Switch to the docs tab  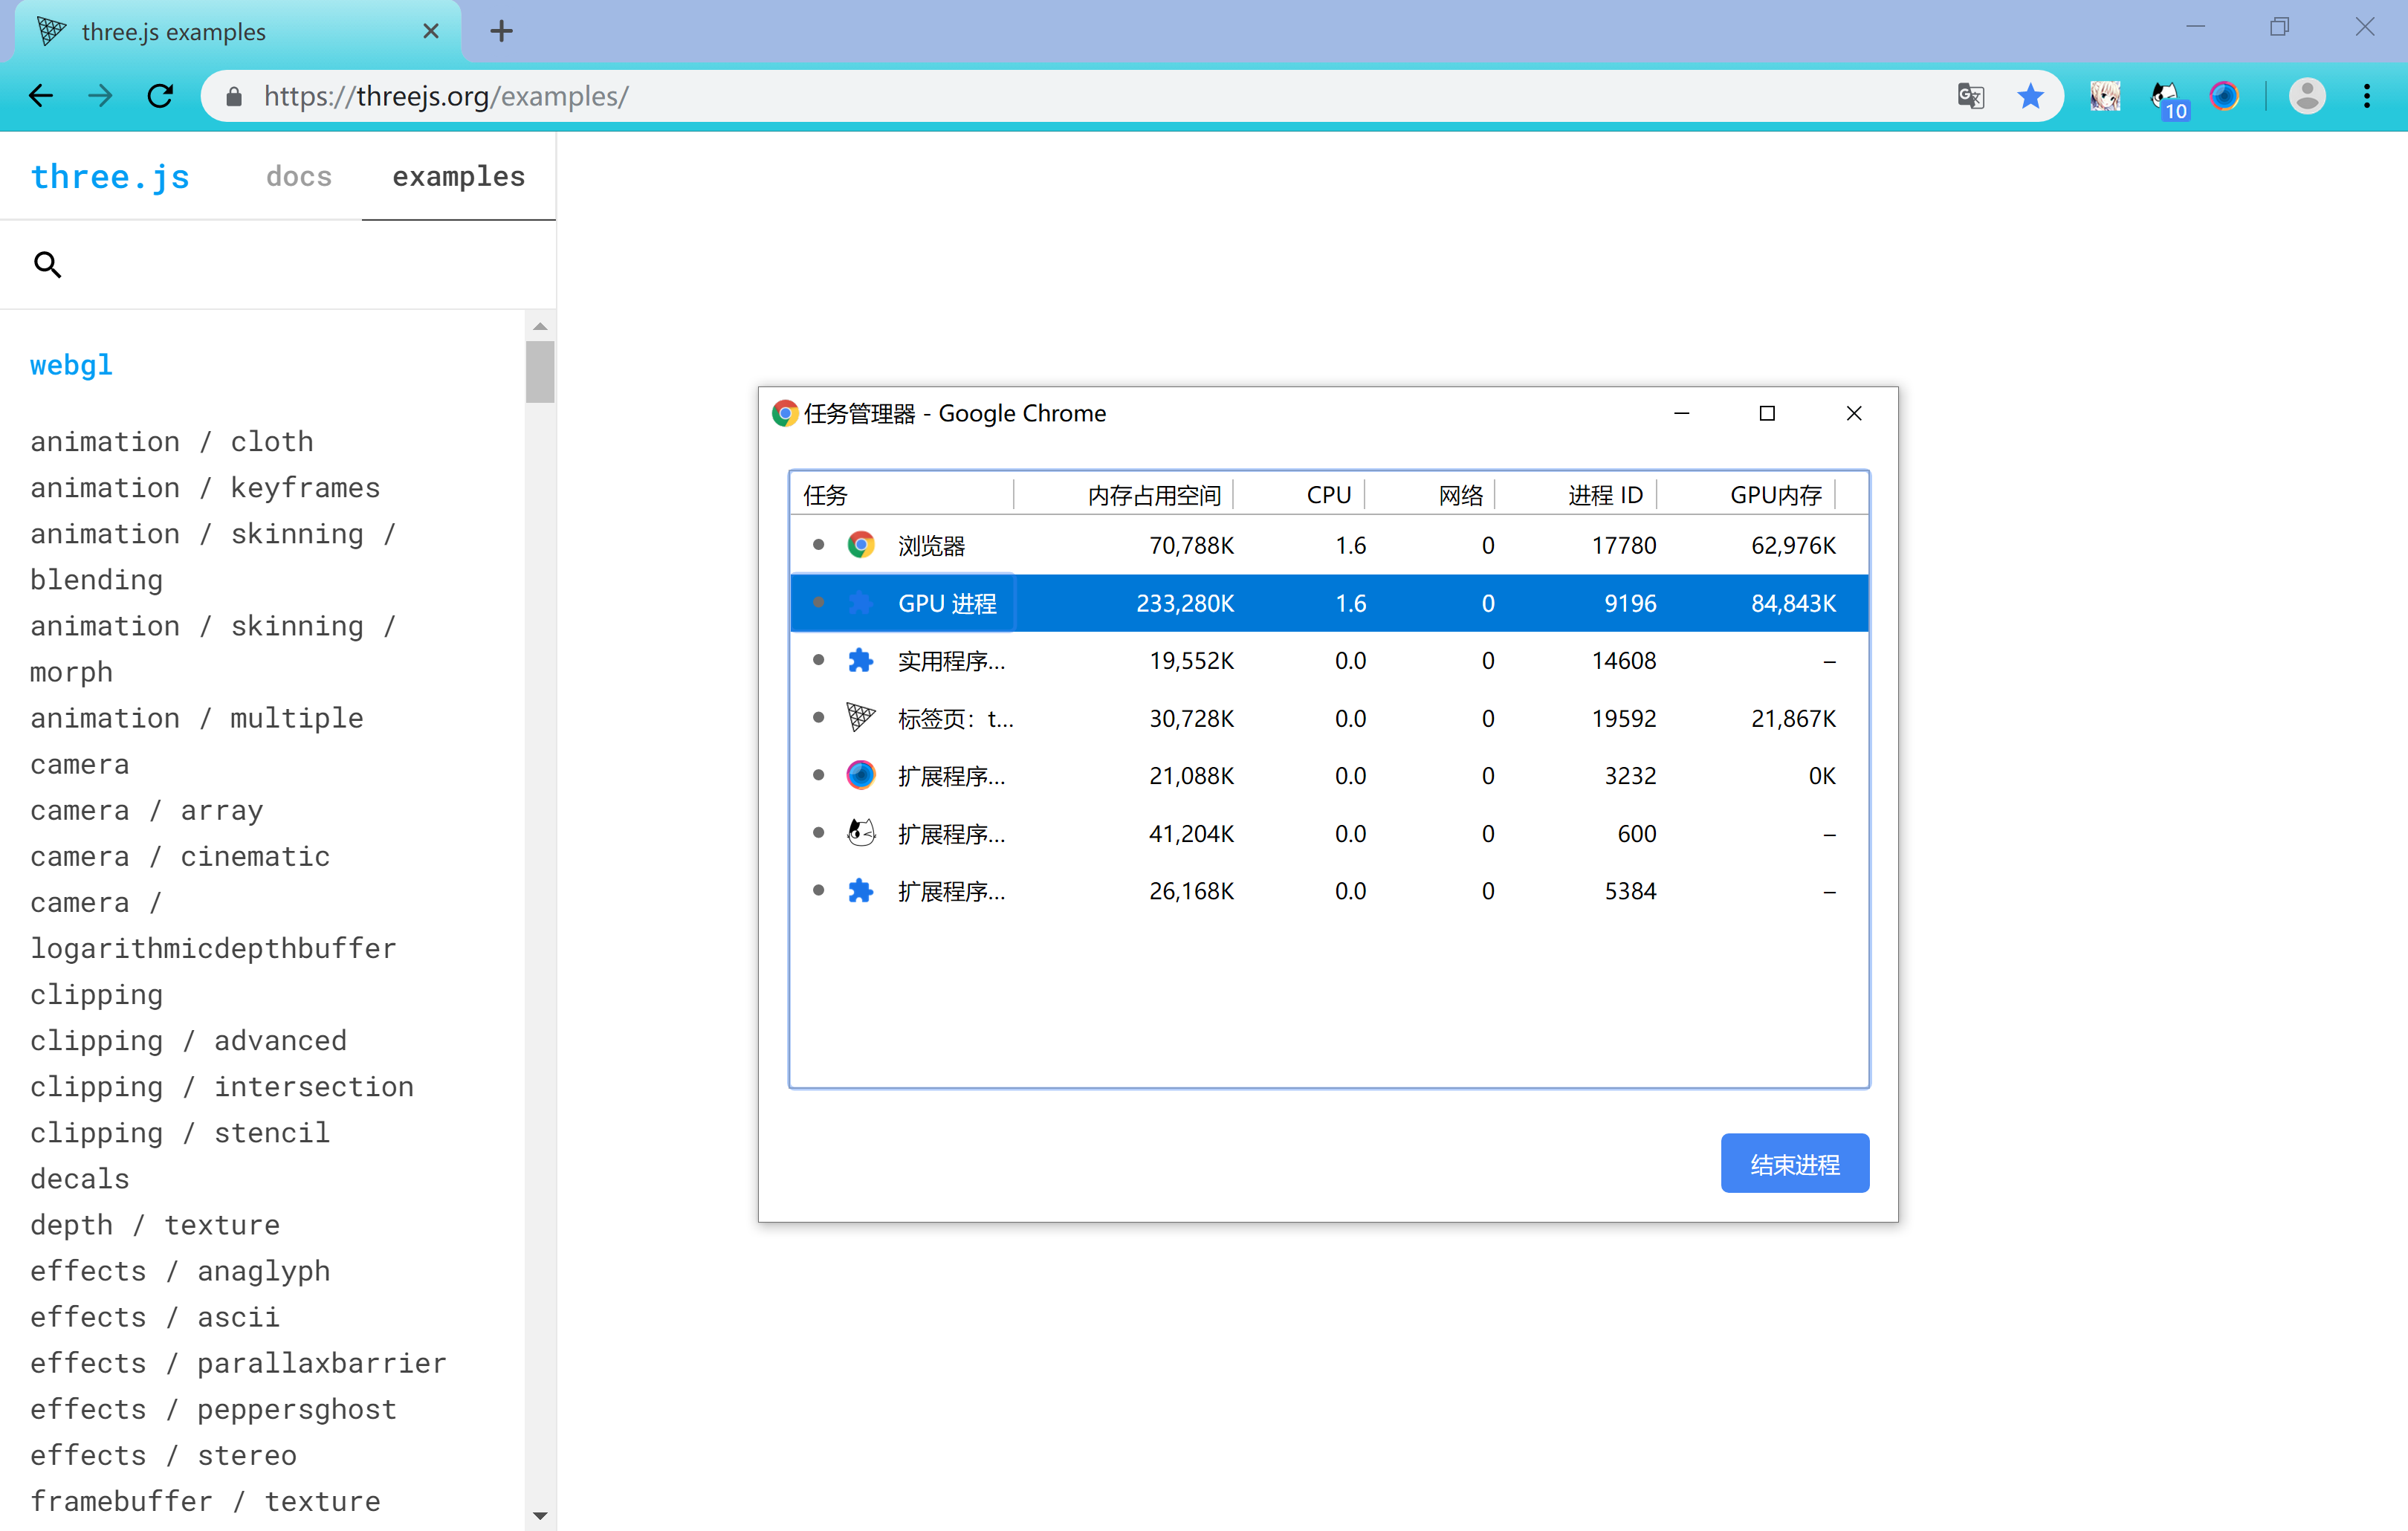pyautogui.click(x=298, y=177)
